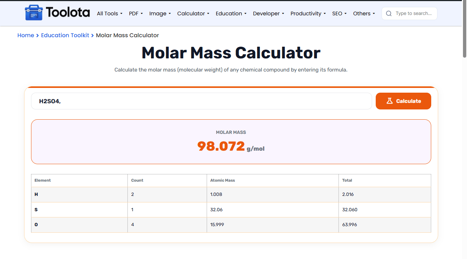Open the Others dropdown menu
The height and width of the screenshot is (259, 467).
pyautogui.click(x=364, y=13)
